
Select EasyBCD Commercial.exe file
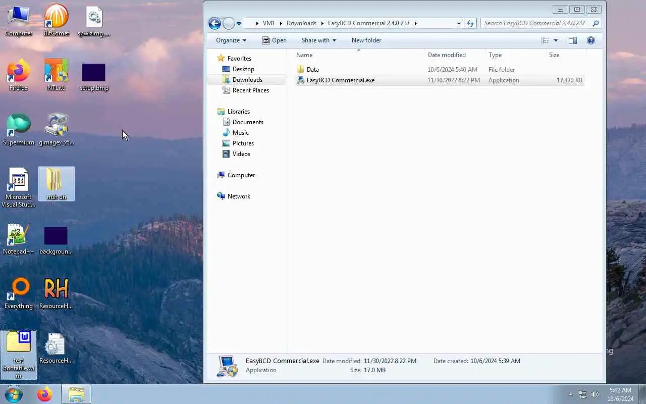coord(439,80)
